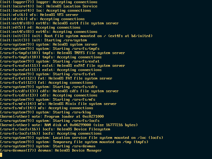Click the 'HelenOS Minix file system server' line
The height and width of the screenshot is (159, 212).
pyautogui.click(x=58, y=104)
